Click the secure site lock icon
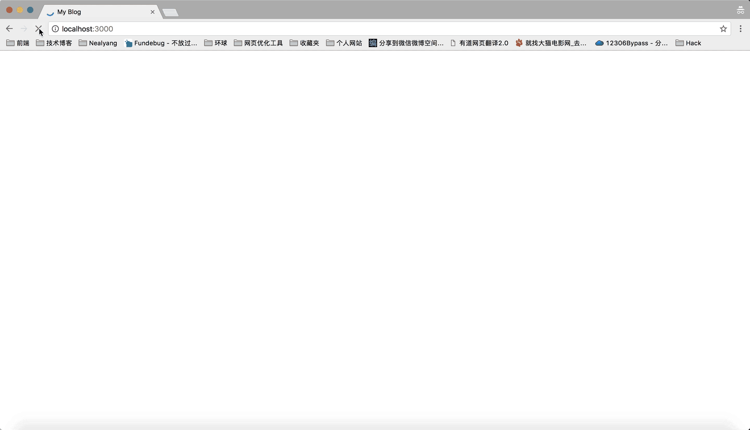This screenshot has height=430, width=750. [55, 29]
